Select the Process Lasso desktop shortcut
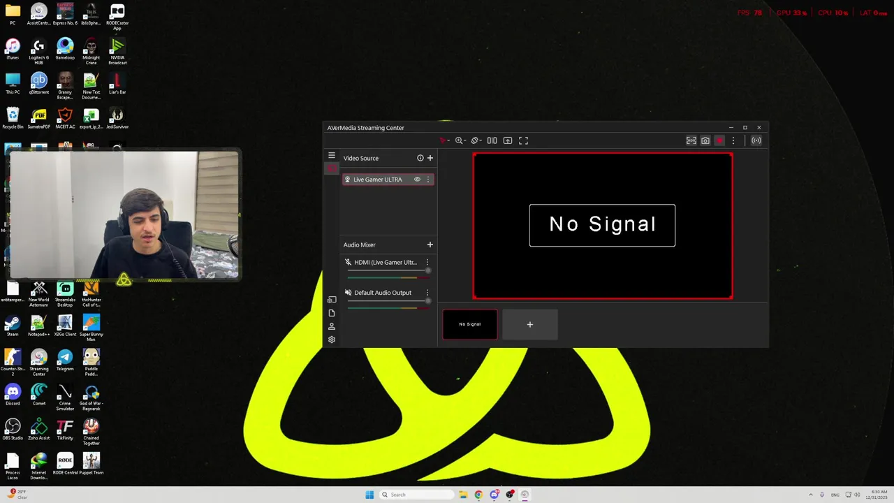894x503 pixels. [13, 466]
